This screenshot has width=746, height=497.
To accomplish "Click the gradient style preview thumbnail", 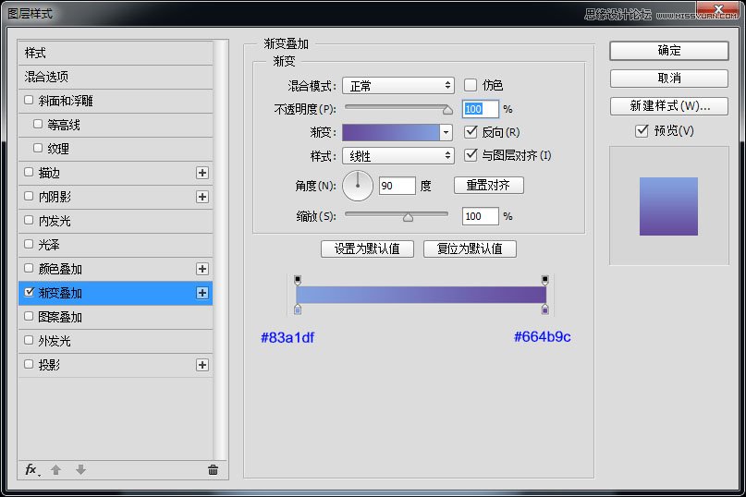I will click(x=668, y=206).
